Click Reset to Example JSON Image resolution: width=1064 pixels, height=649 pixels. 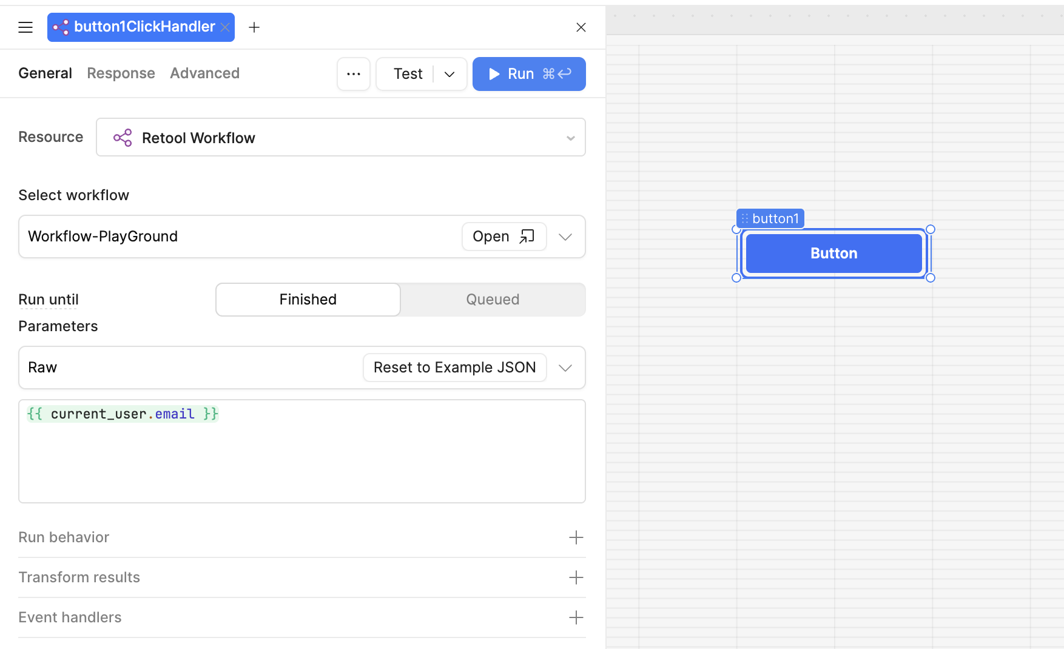tap(454, 368)
